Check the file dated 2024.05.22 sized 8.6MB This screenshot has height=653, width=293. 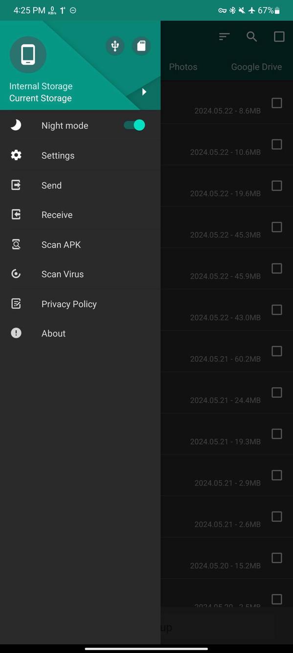click(276, 103)
